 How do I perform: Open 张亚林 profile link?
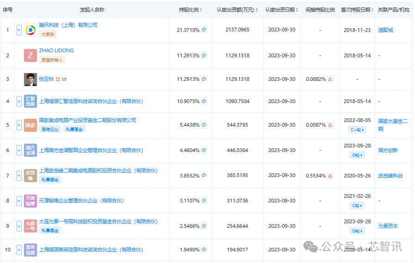pyautogui.click(x=46, y=79)
